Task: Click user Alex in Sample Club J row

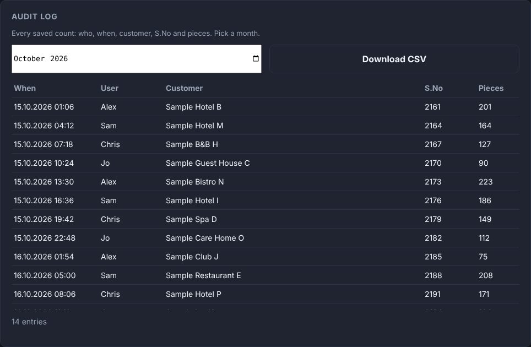Action: (x=109, y=257)
